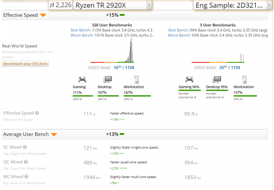This screenshot has width=274, height=190.
Task: Click the help icon beside Effective Speed row
Action: [37, 113]
